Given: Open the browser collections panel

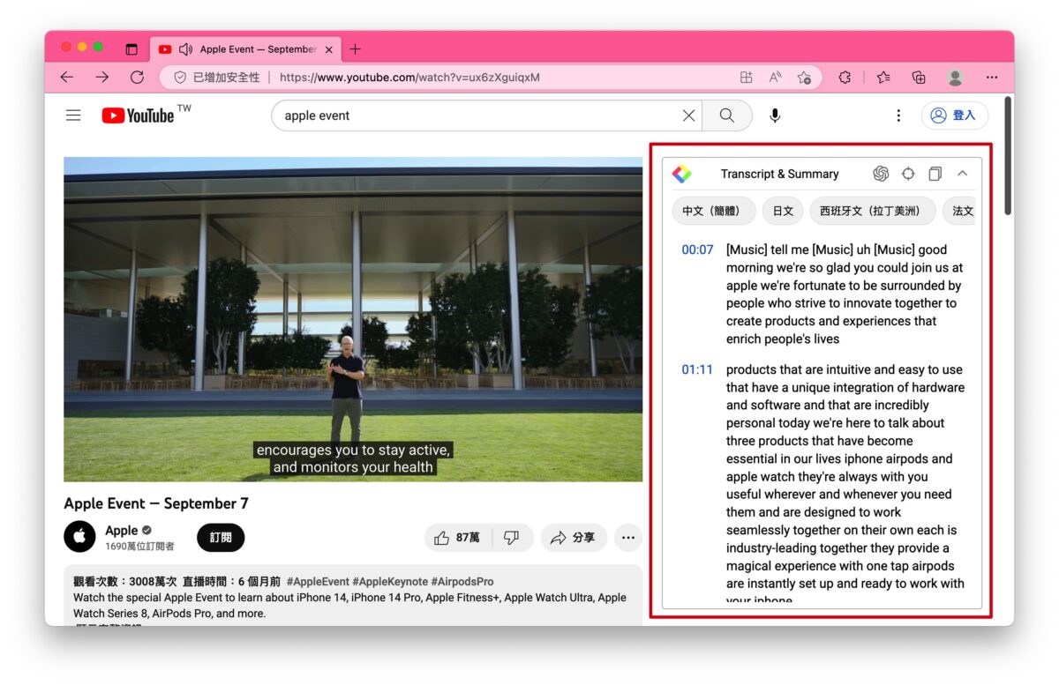Looking at the screenshot, I should pyautogui.click(x=919, y=78).
